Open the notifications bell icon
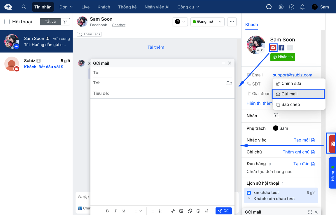This screenshot has width=336, height=215. (302, 7)
